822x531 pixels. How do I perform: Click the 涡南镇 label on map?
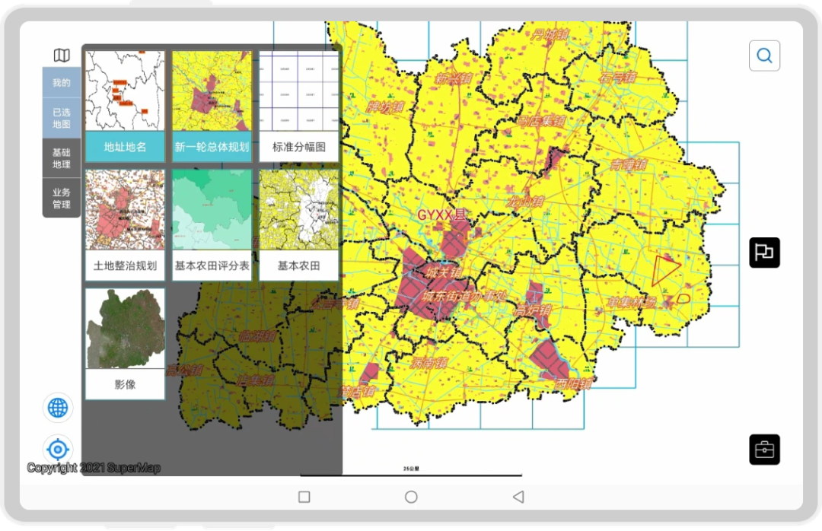coord(429,363)
